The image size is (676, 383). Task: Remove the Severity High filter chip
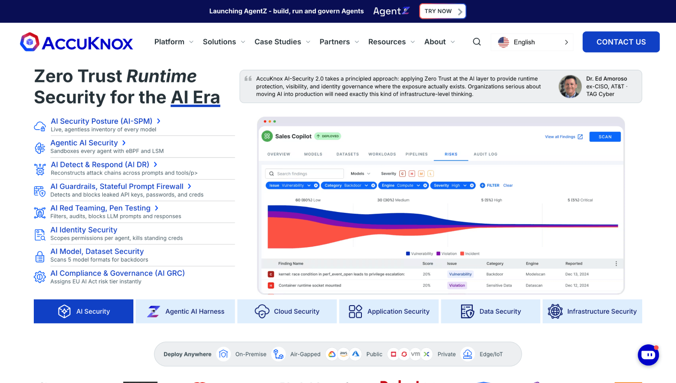click(x=472, y=185)
